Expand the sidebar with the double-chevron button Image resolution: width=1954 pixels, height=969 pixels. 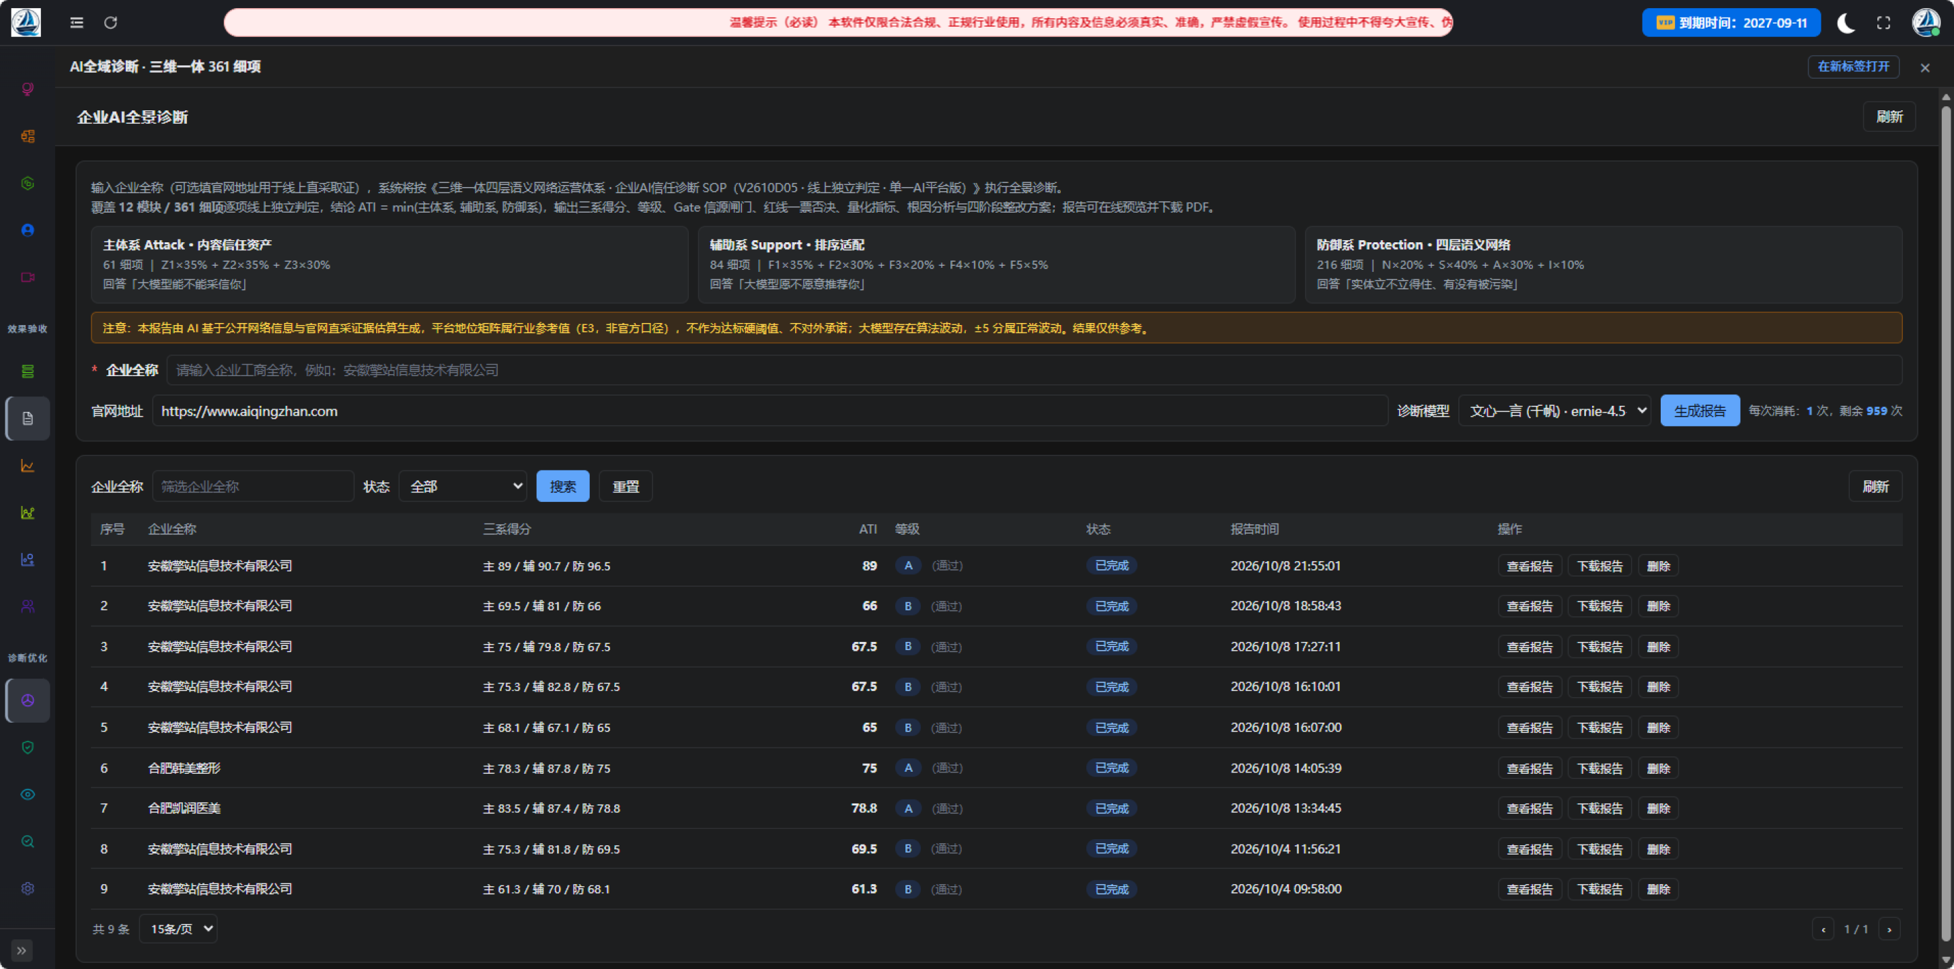point(22,951)
